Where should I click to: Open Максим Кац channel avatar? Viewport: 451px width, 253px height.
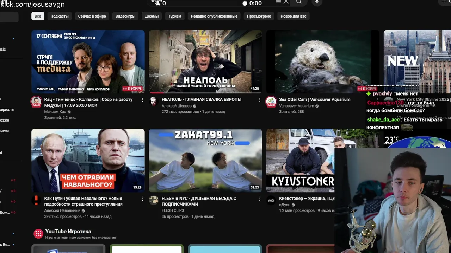click(x=36, y=102)
